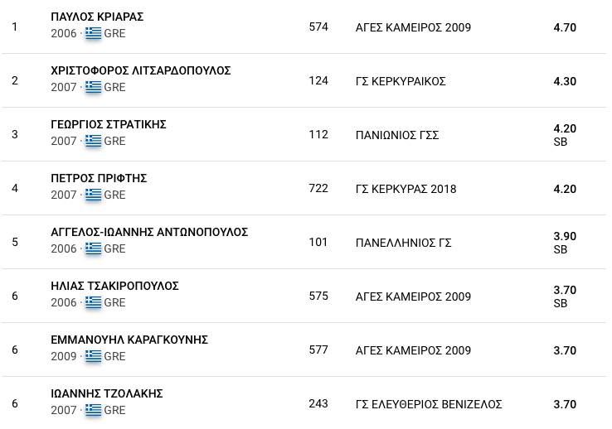Click bib number 722

click(x=318, y=189)
